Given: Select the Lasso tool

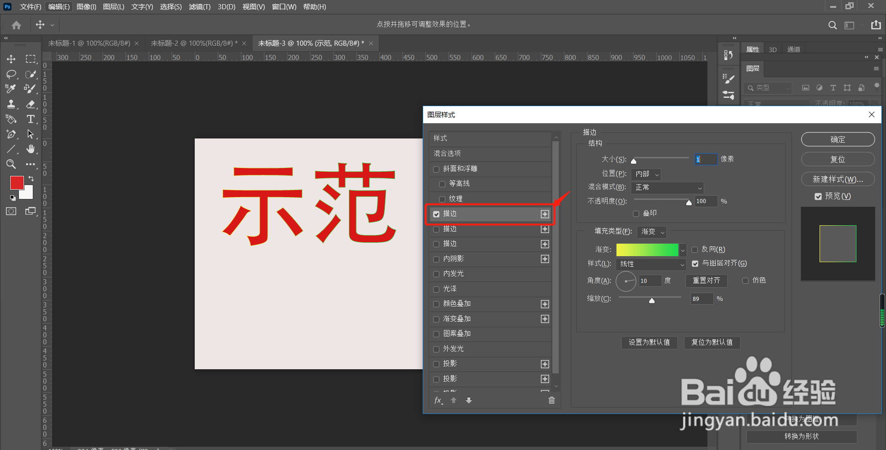Looking at the screenshot, I should point(11,74).
